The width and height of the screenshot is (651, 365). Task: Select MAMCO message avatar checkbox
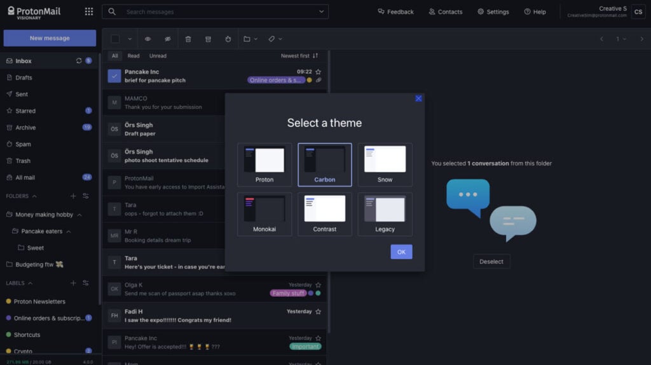[114, 102]
